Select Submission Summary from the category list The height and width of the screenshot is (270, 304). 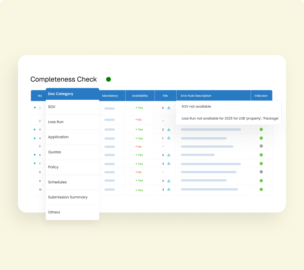click(68, 197)
